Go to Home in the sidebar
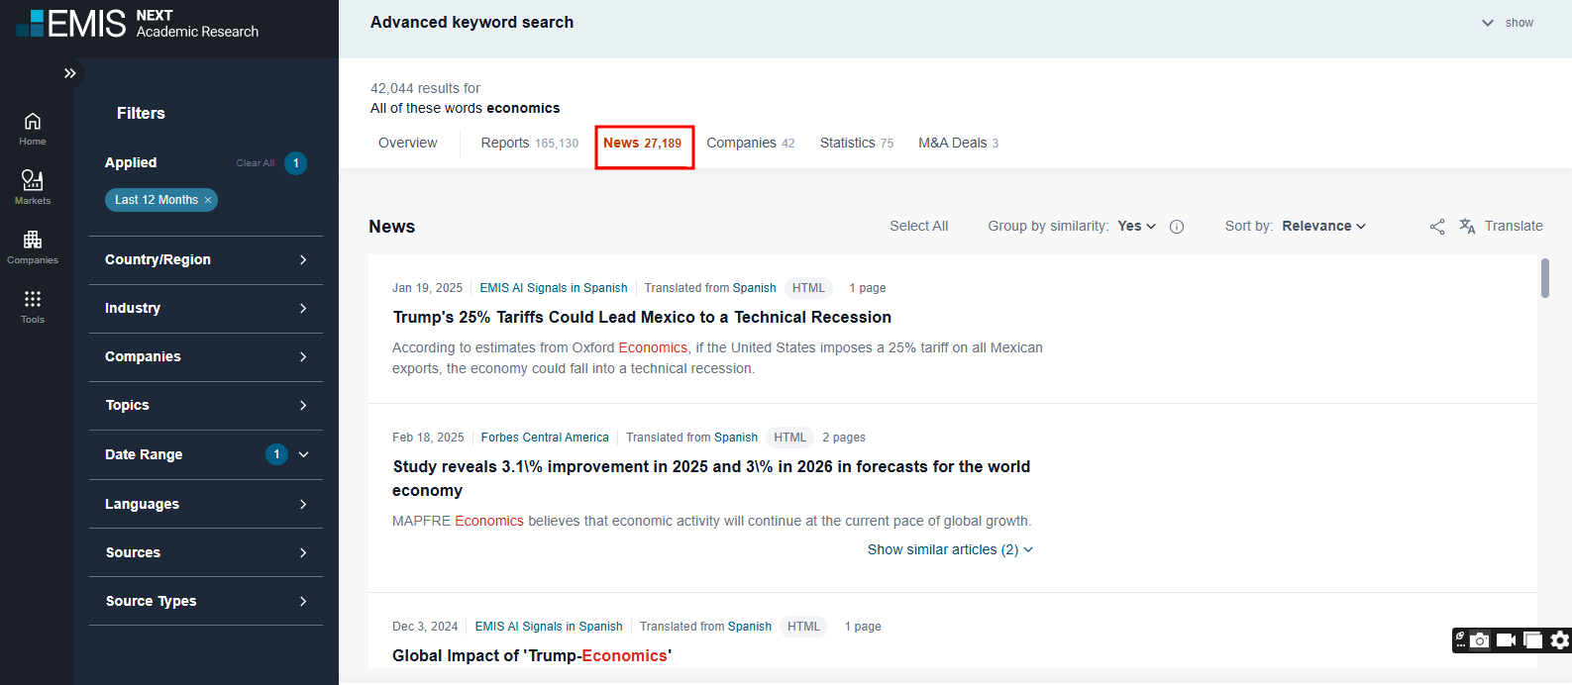1572x685 pixels. click(33, 128)
